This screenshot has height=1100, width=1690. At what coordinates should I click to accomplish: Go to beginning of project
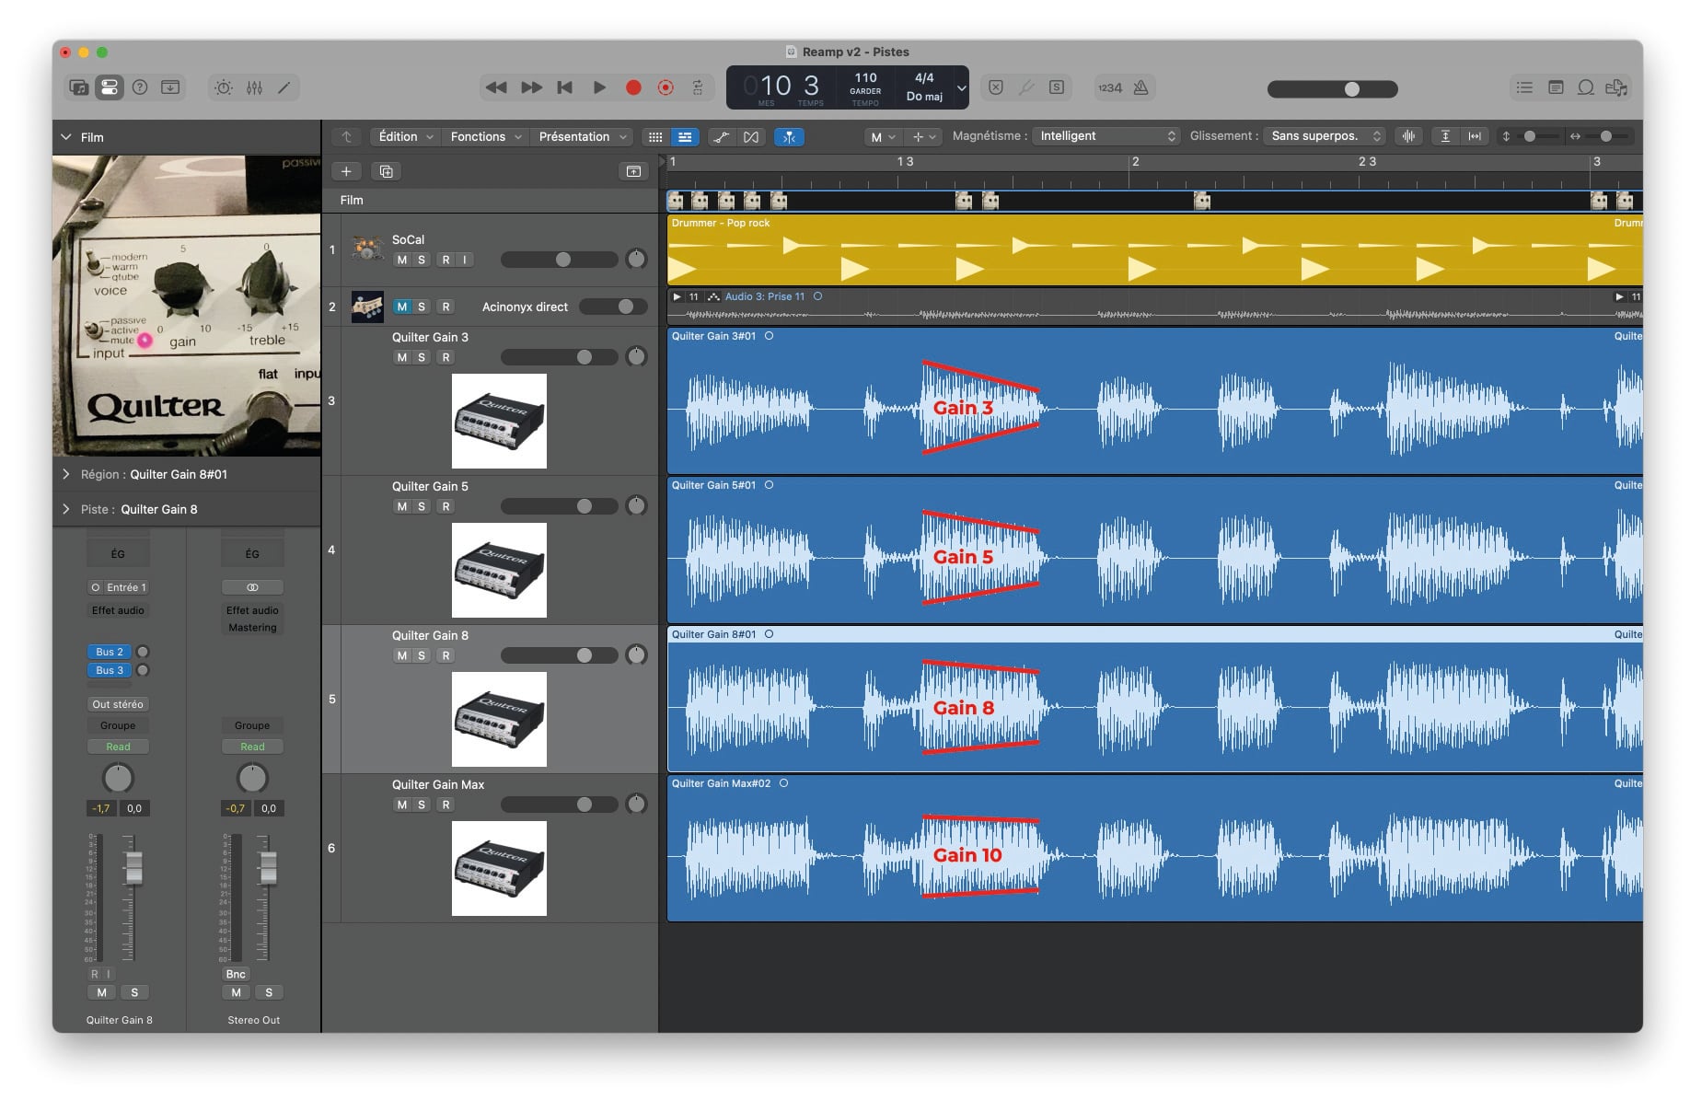pyautogui.click(x=565, y=87)
